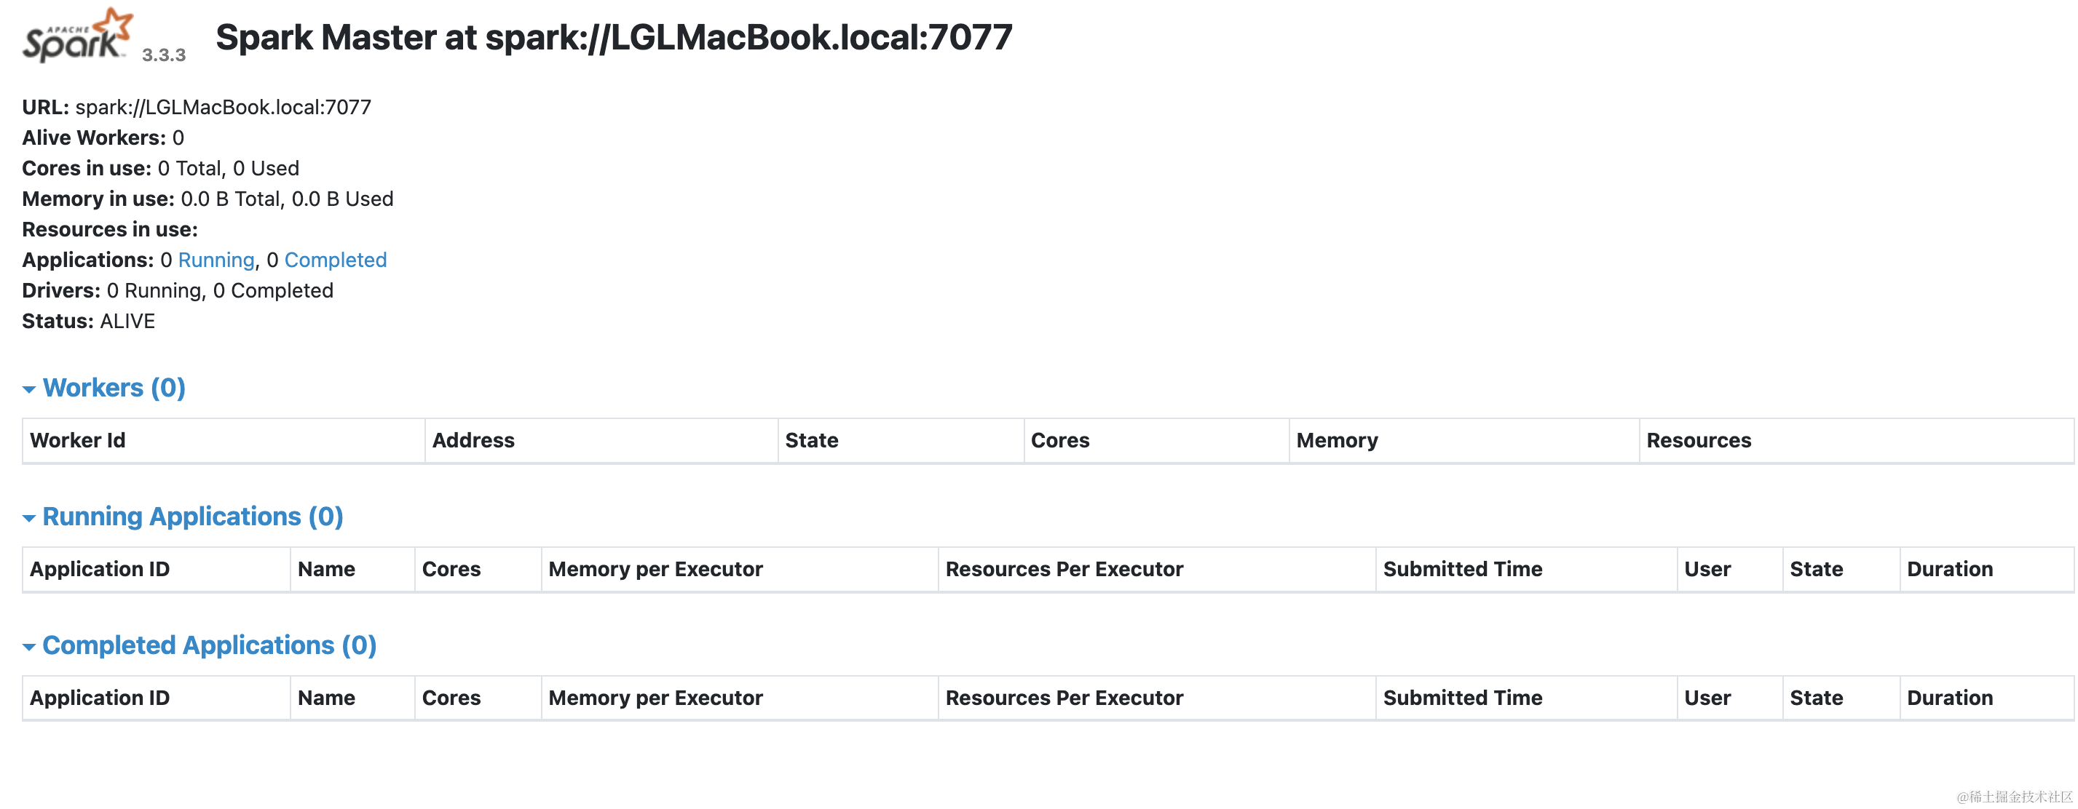Image resolution: width=2078 pixels, height=809 pixels.
Task: Collapse the Workers section
Action: 29,388
